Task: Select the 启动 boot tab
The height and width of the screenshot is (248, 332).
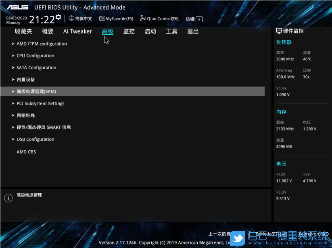Action: click(150, 31)
